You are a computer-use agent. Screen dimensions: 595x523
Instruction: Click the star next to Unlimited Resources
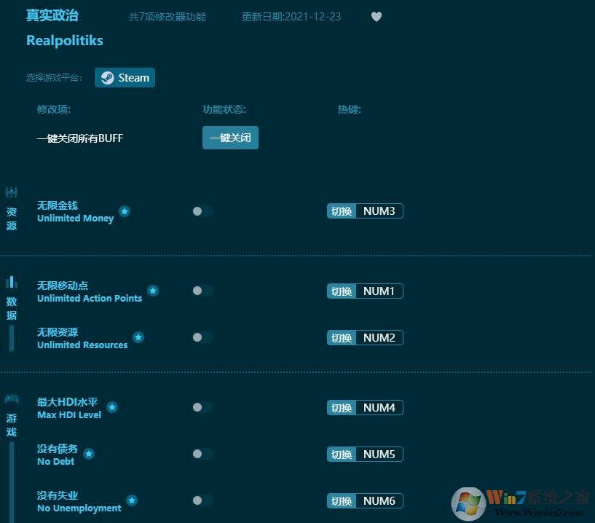[x=138, y=337]
